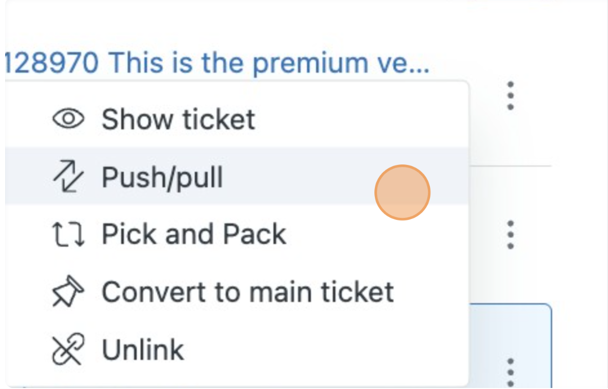The image size is (608, 389).
Task: Click the diagonal arrows Push/pull icon
Action: [68, 176]
